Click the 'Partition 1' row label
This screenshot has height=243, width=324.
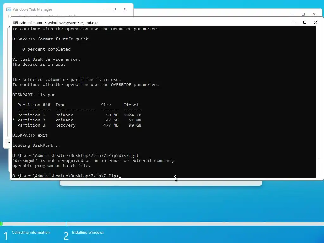tap(31, 115)
